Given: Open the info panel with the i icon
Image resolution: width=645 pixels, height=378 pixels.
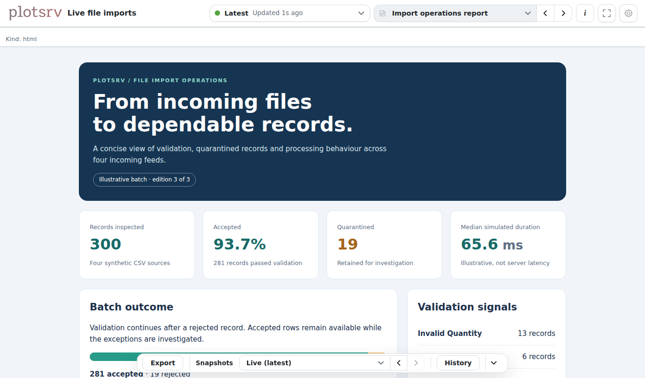Looking at the screenshot, I should click(585, 13).
